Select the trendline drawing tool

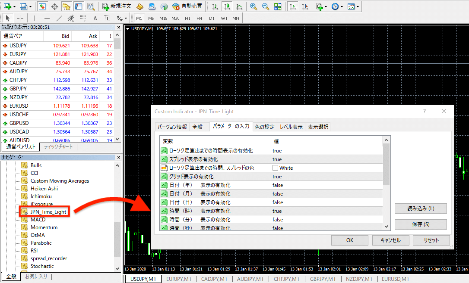59,18
